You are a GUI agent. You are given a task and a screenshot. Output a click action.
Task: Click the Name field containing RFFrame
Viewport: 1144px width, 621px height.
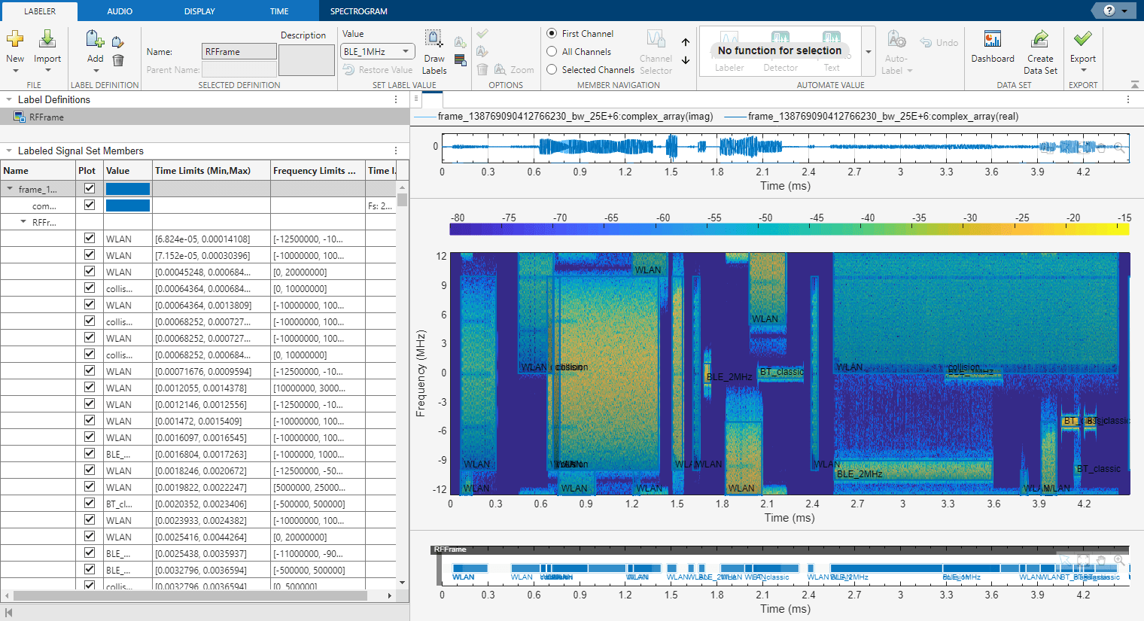click(239, 52)
